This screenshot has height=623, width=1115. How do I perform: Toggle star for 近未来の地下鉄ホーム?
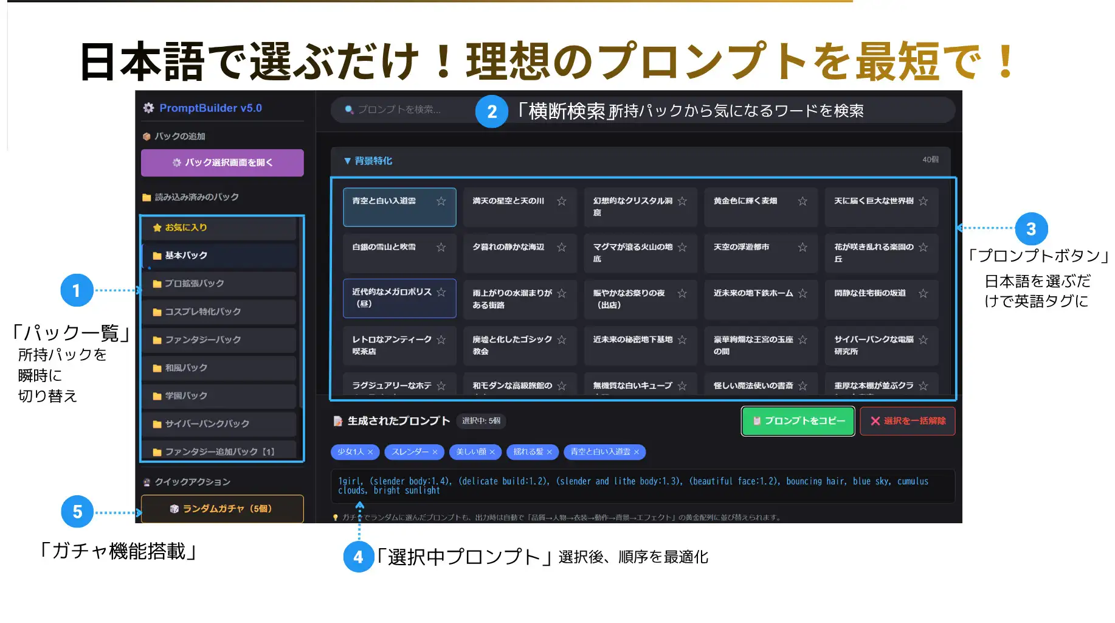pyautogui.click(x=803, y=294)
